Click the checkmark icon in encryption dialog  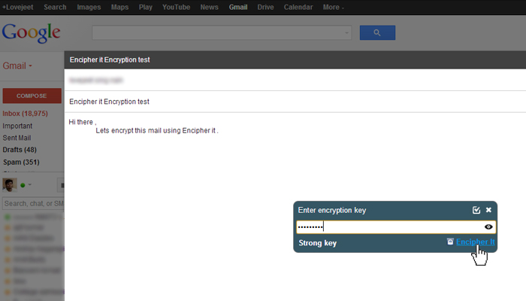click(476, 210)
